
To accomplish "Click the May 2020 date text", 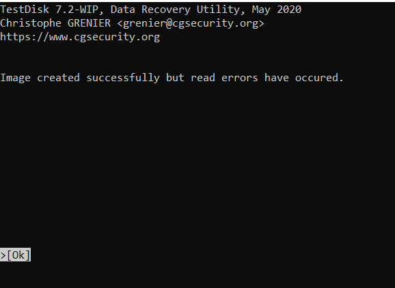I will [x=277, y=10].
